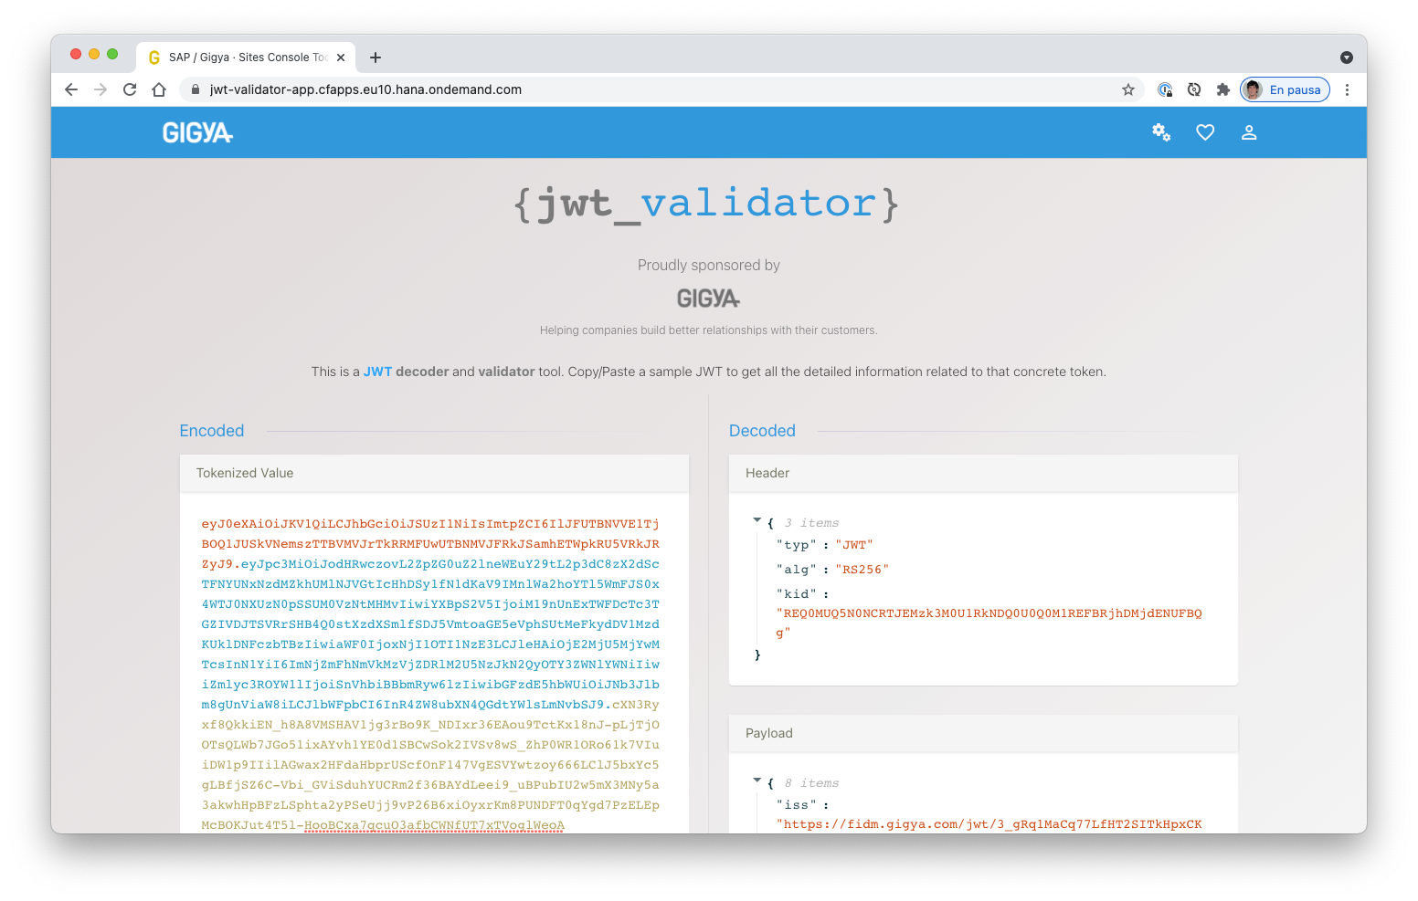The image size is (1418, 901).
Task: Click the Tokenized Value panel title
Action: [245, 473]
